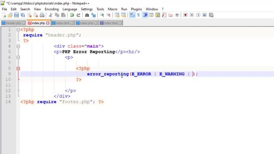
Task: Show the Document Map panel
Action: coord(158,15)
